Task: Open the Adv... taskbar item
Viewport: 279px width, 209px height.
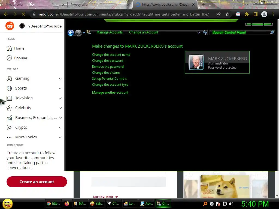Action: point(146,204)
